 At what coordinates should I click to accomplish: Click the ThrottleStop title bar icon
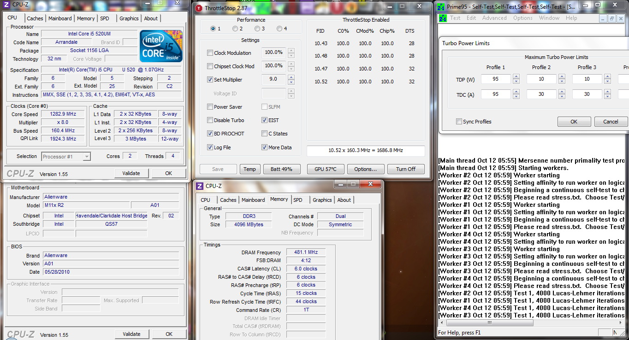click(199, 8)
